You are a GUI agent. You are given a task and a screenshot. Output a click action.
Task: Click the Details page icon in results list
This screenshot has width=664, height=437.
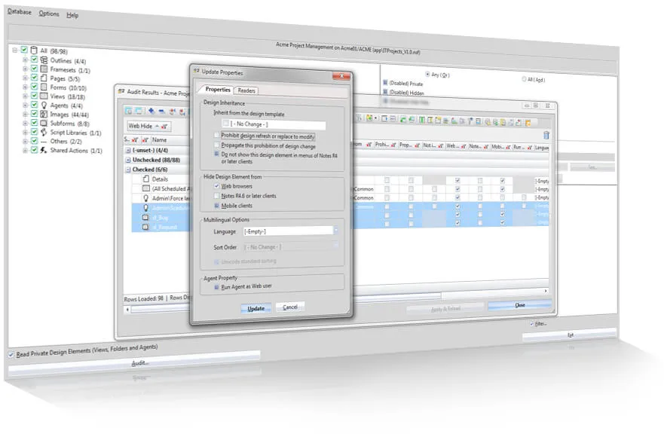click(146, 179)
